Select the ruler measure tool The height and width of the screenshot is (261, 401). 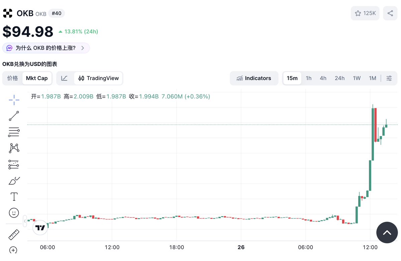point(14,235)
